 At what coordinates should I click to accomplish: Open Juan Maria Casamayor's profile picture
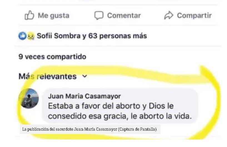[x=29, y=98]
